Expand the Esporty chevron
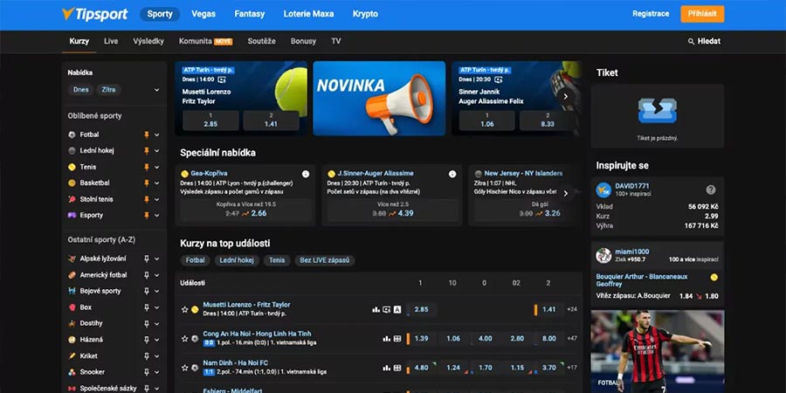The width and height of the screenshot is (786, 393). click(157, 215)
